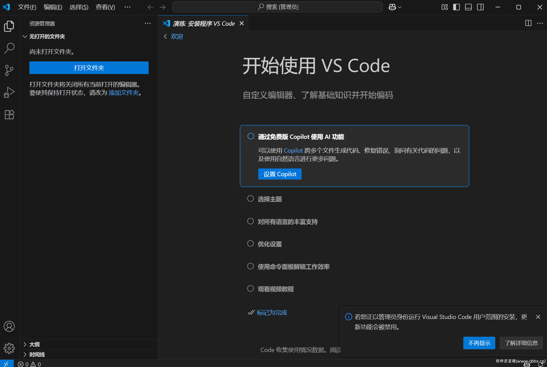547x367 pixels.
Task: Click the 欢迎 breadcrumb link
Action: click(x=177, y=36)
